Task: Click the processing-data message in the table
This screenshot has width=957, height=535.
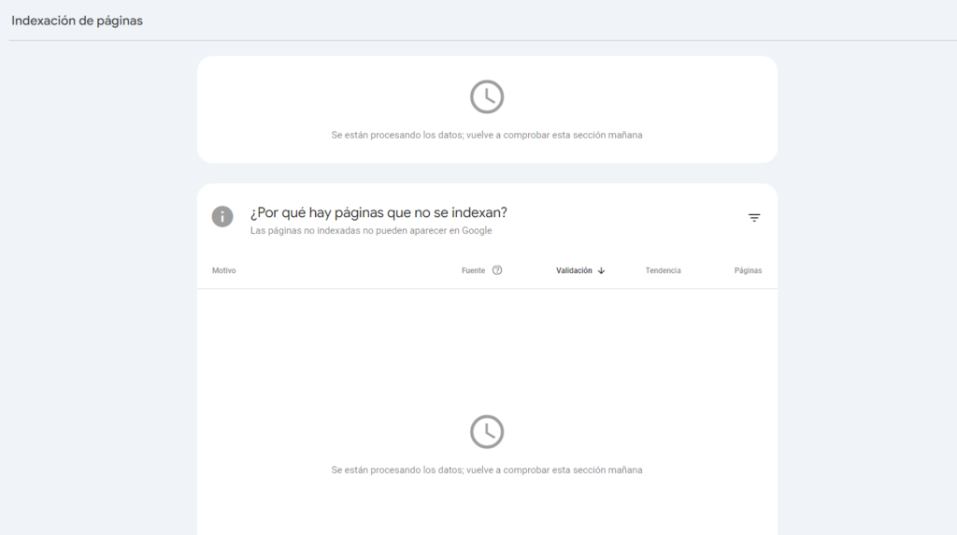Action: [x=486, y=470]
